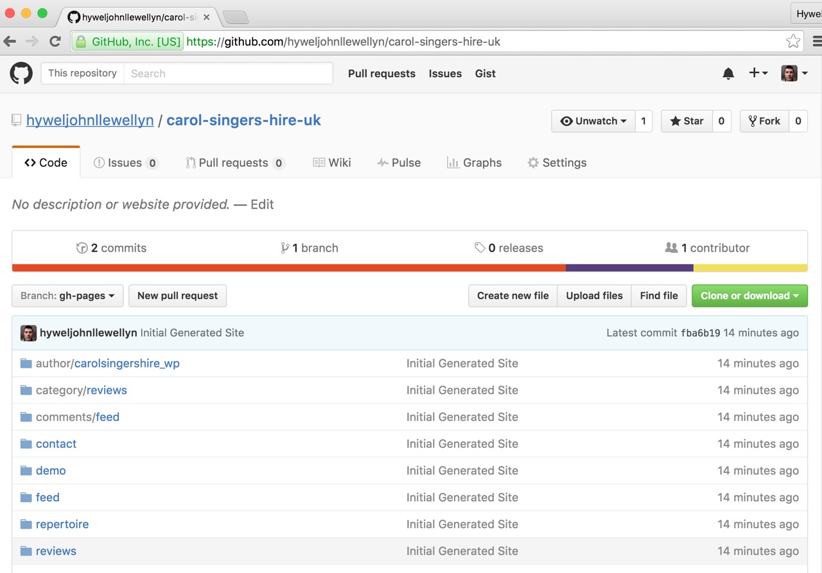
Task: Click the author folder icon
Action: click(x=26, y=363)
